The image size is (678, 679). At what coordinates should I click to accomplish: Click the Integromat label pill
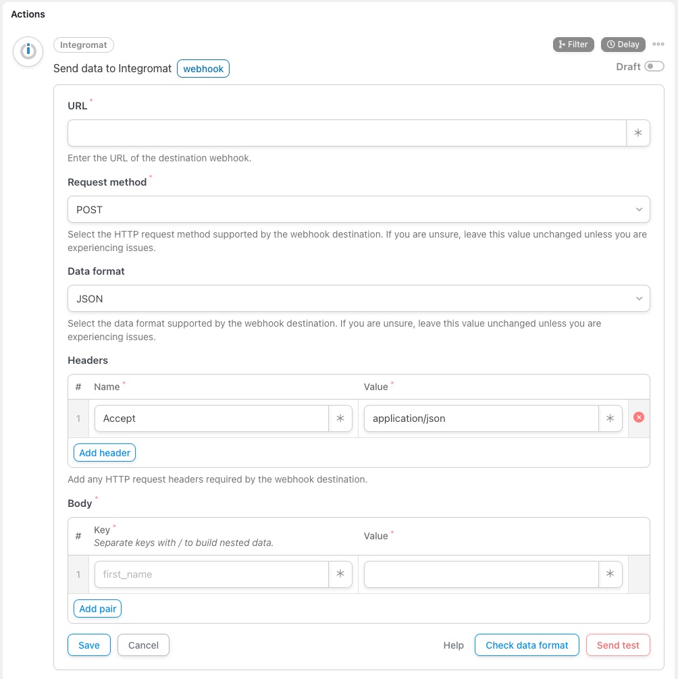click(84, 45)
